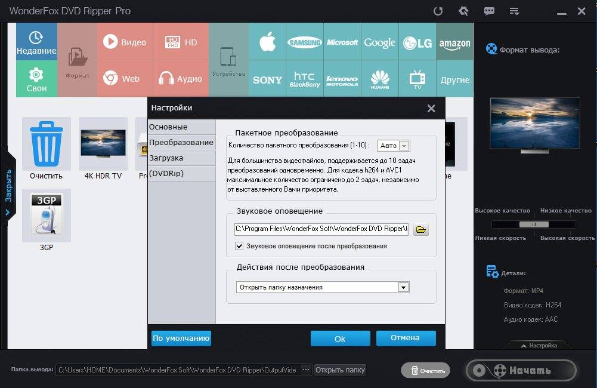597x388 pixels.
Task: Switch to the Преобразование settings tab
Action: click(x=182, y=143)
